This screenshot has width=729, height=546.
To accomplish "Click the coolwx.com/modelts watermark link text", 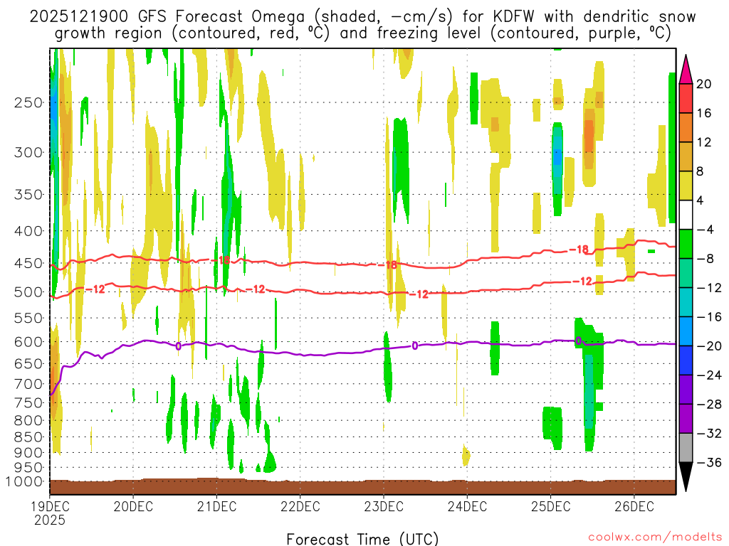I will pyautogui.click(x=655, y=537).
